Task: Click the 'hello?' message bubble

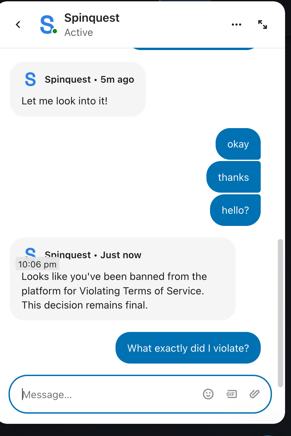Action: point(235,210)
